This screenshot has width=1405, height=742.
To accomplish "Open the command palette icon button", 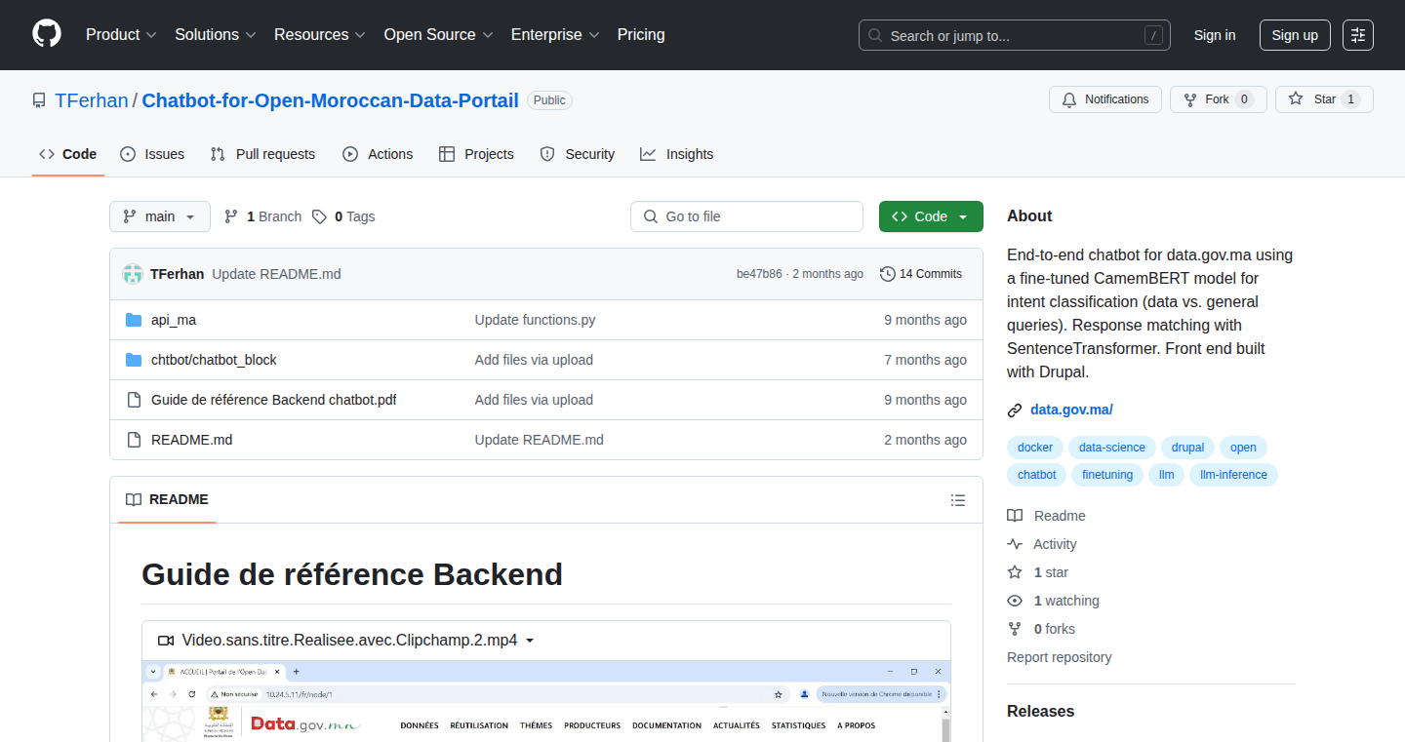I will pyautogui.click(x=1358, y=35).
